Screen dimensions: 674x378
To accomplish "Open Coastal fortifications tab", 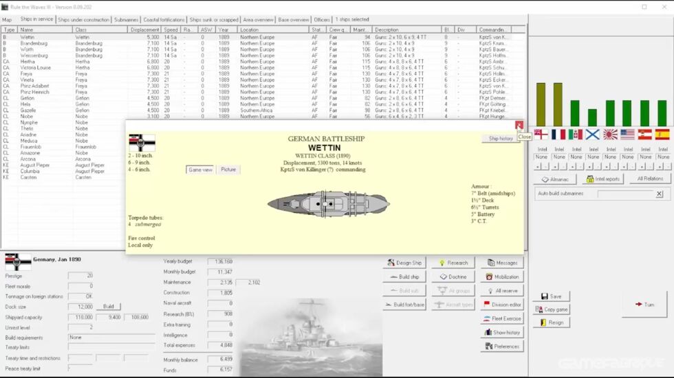I will [164, 20].
